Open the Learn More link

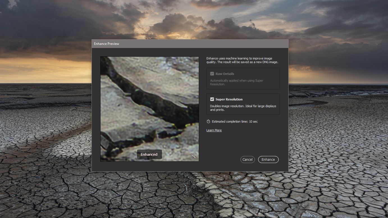[214, 130]
